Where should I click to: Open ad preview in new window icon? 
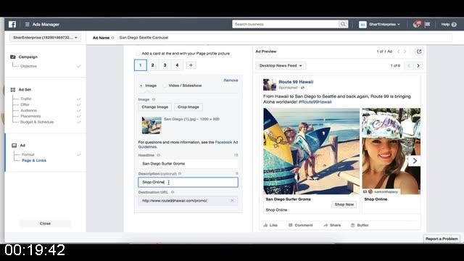coord(419,51)
